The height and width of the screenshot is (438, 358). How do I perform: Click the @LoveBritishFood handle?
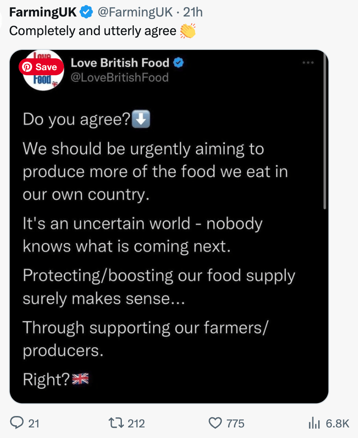119,78
